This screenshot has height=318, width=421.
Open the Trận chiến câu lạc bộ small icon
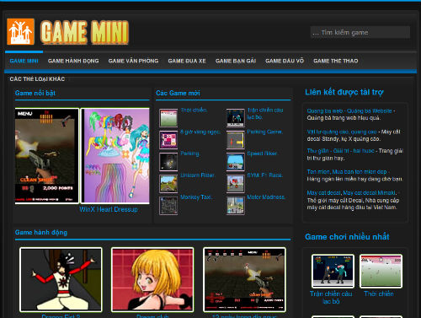point(236,118)
